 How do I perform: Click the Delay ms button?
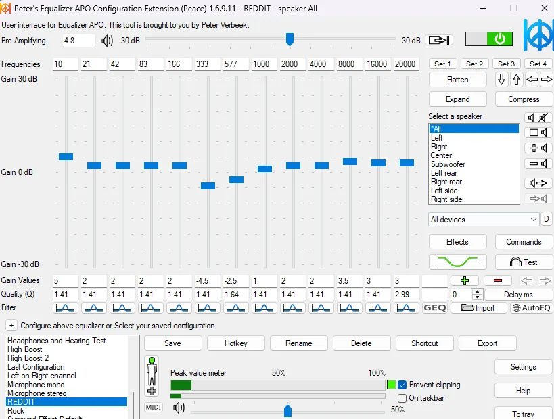click(518, 295)
